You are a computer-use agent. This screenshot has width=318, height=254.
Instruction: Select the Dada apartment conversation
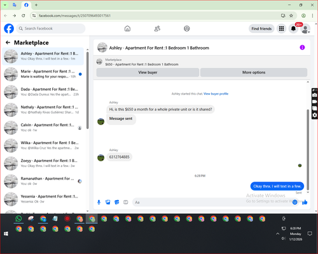click(x=43, y=92)
